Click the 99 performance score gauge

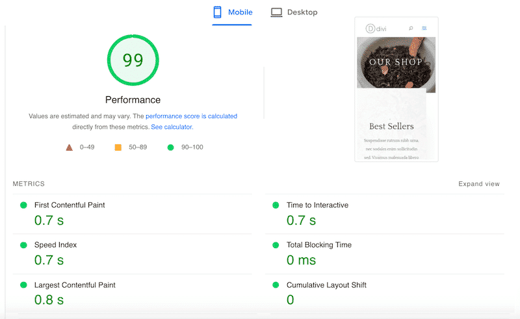[x=133, y=60]
